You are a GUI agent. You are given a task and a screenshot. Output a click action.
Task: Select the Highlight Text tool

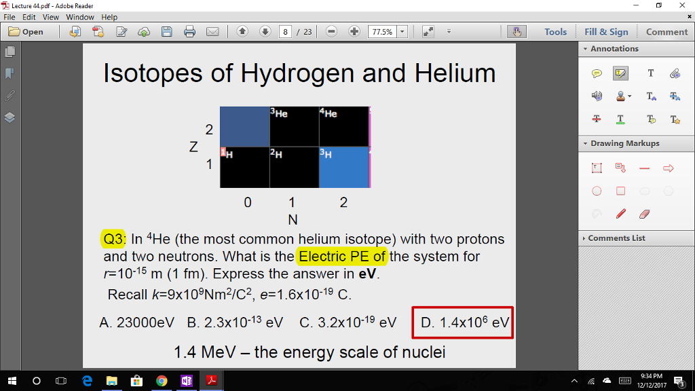point(622,73)
